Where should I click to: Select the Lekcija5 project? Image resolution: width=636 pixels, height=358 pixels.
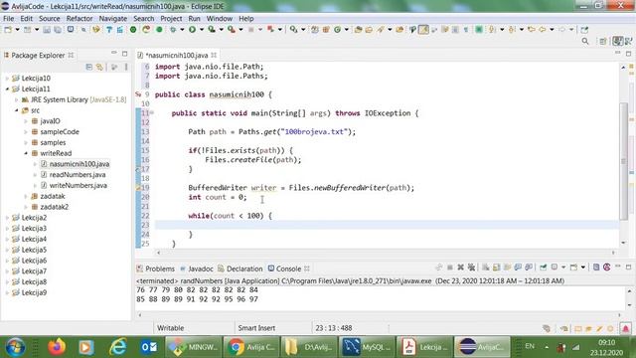click(34, 250)
